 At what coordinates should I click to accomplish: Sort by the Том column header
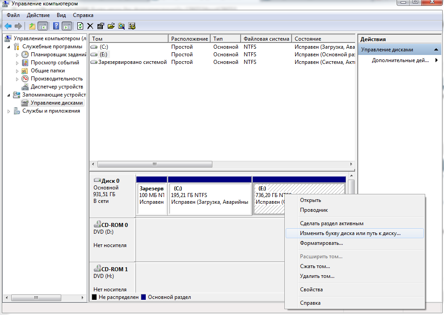129,39
